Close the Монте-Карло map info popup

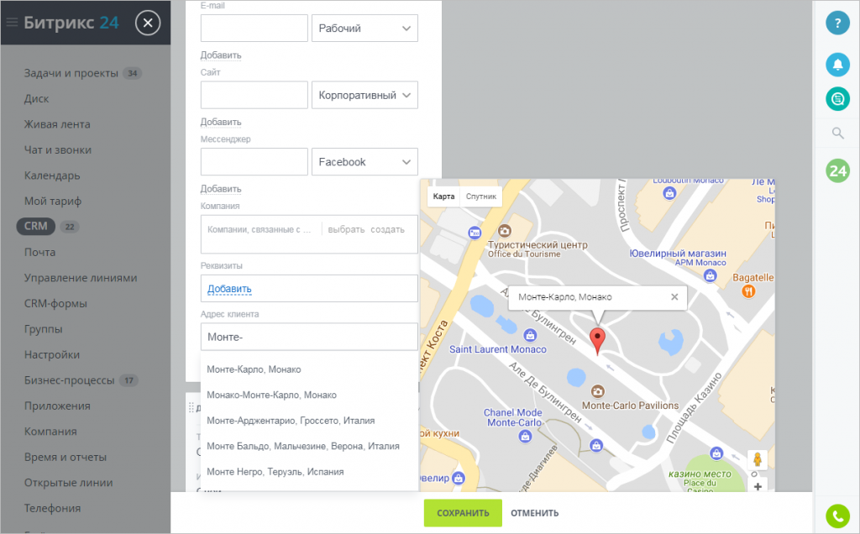click(x=674, y=297)
